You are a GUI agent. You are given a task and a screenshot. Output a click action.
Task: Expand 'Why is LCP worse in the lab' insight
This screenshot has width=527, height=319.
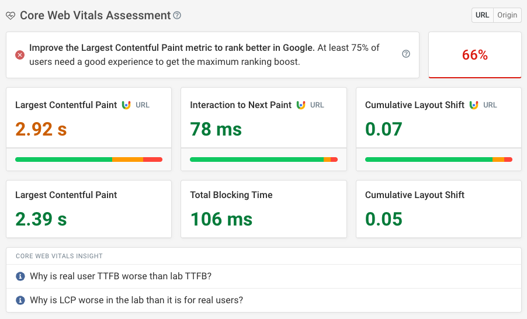[x=136, y=300]
